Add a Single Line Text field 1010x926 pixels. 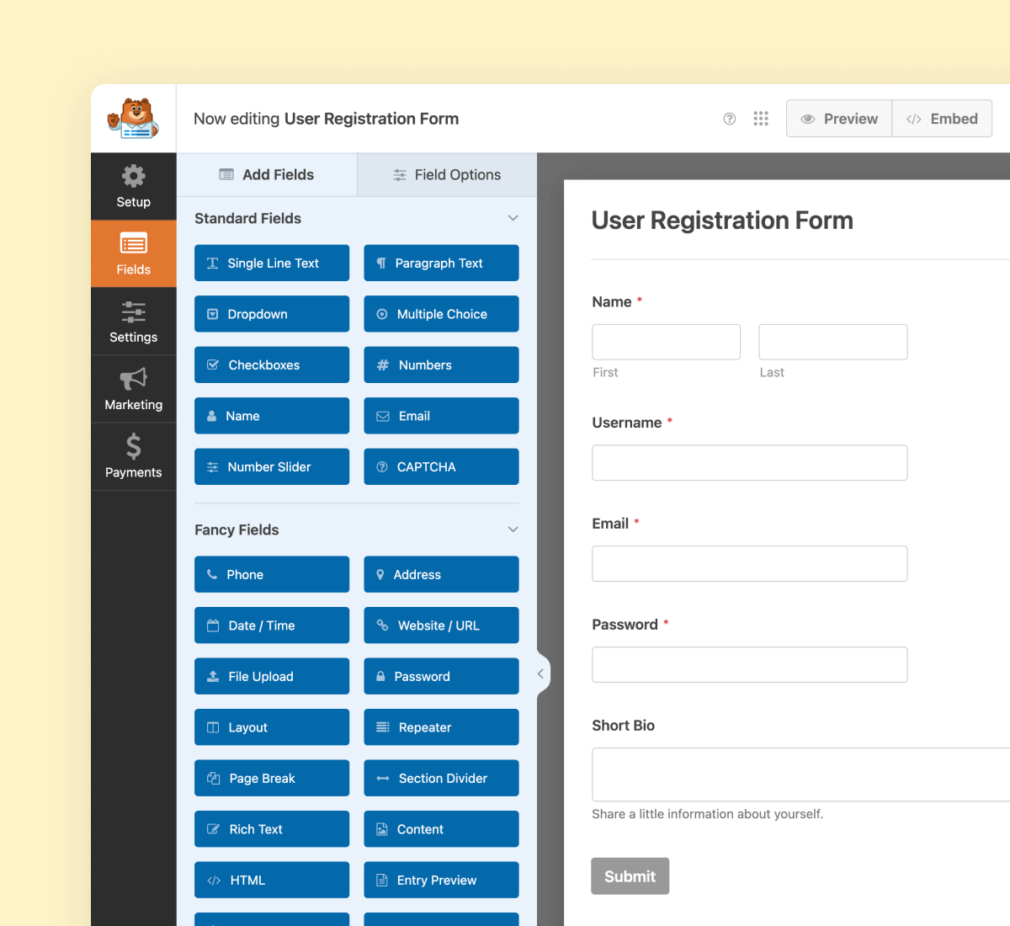click(x=271, y=263)
